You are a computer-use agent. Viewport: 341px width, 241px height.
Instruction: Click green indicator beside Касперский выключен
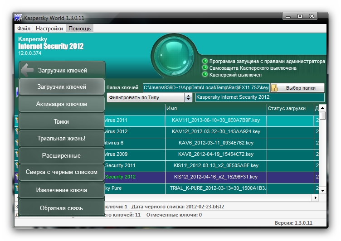(x=205, y=74)
